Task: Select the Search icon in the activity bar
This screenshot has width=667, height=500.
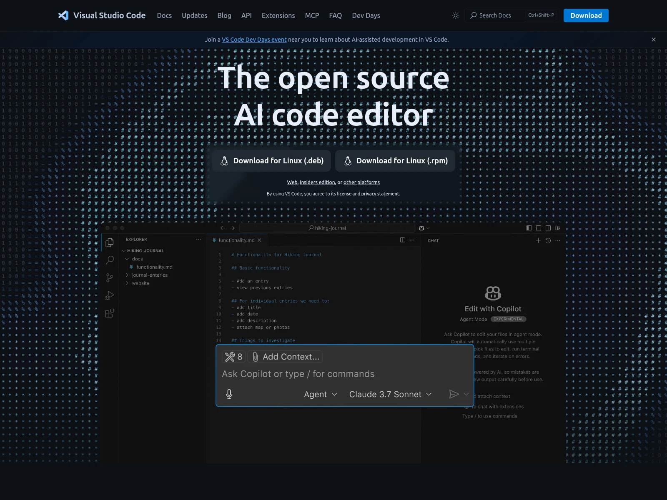Action: (x=110, y=260)
